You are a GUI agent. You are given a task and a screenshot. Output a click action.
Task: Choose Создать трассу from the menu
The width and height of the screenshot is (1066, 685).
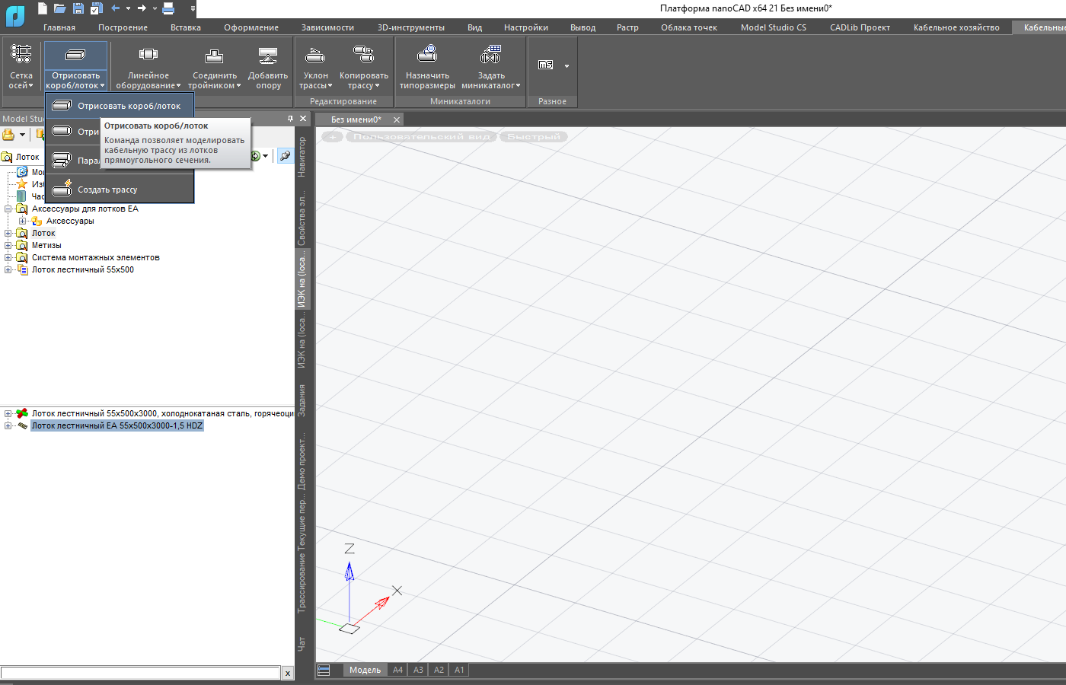pyautogui.click(x=120, y=190)
